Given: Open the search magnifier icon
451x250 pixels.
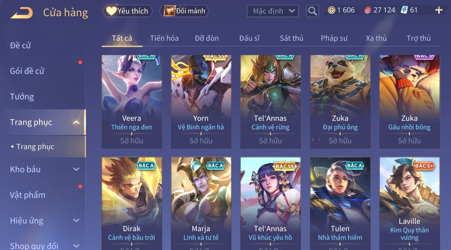Looking at the screenshot, I should tap(313, 11).
